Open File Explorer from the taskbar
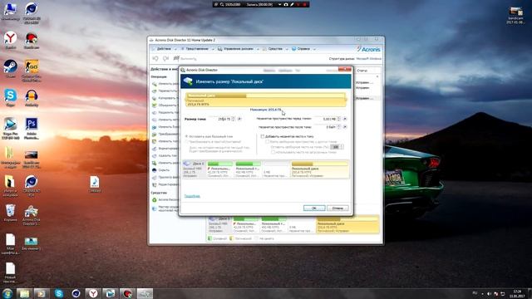Screen dimensions: 532x299 click(24, 293)
